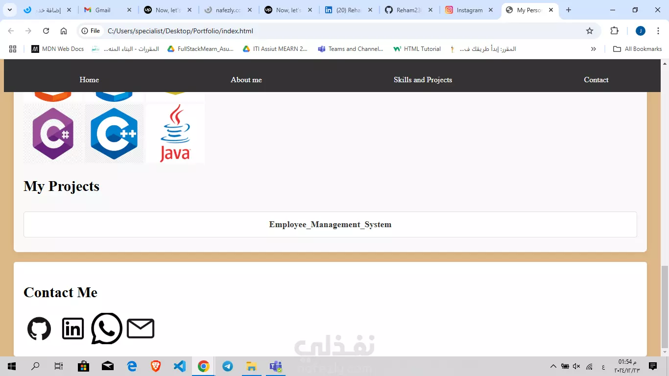
Task: Open the Windows notification center
Action: coord(652,366)
